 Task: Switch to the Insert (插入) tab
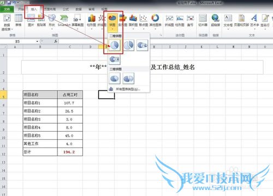(x=34, y=9)
